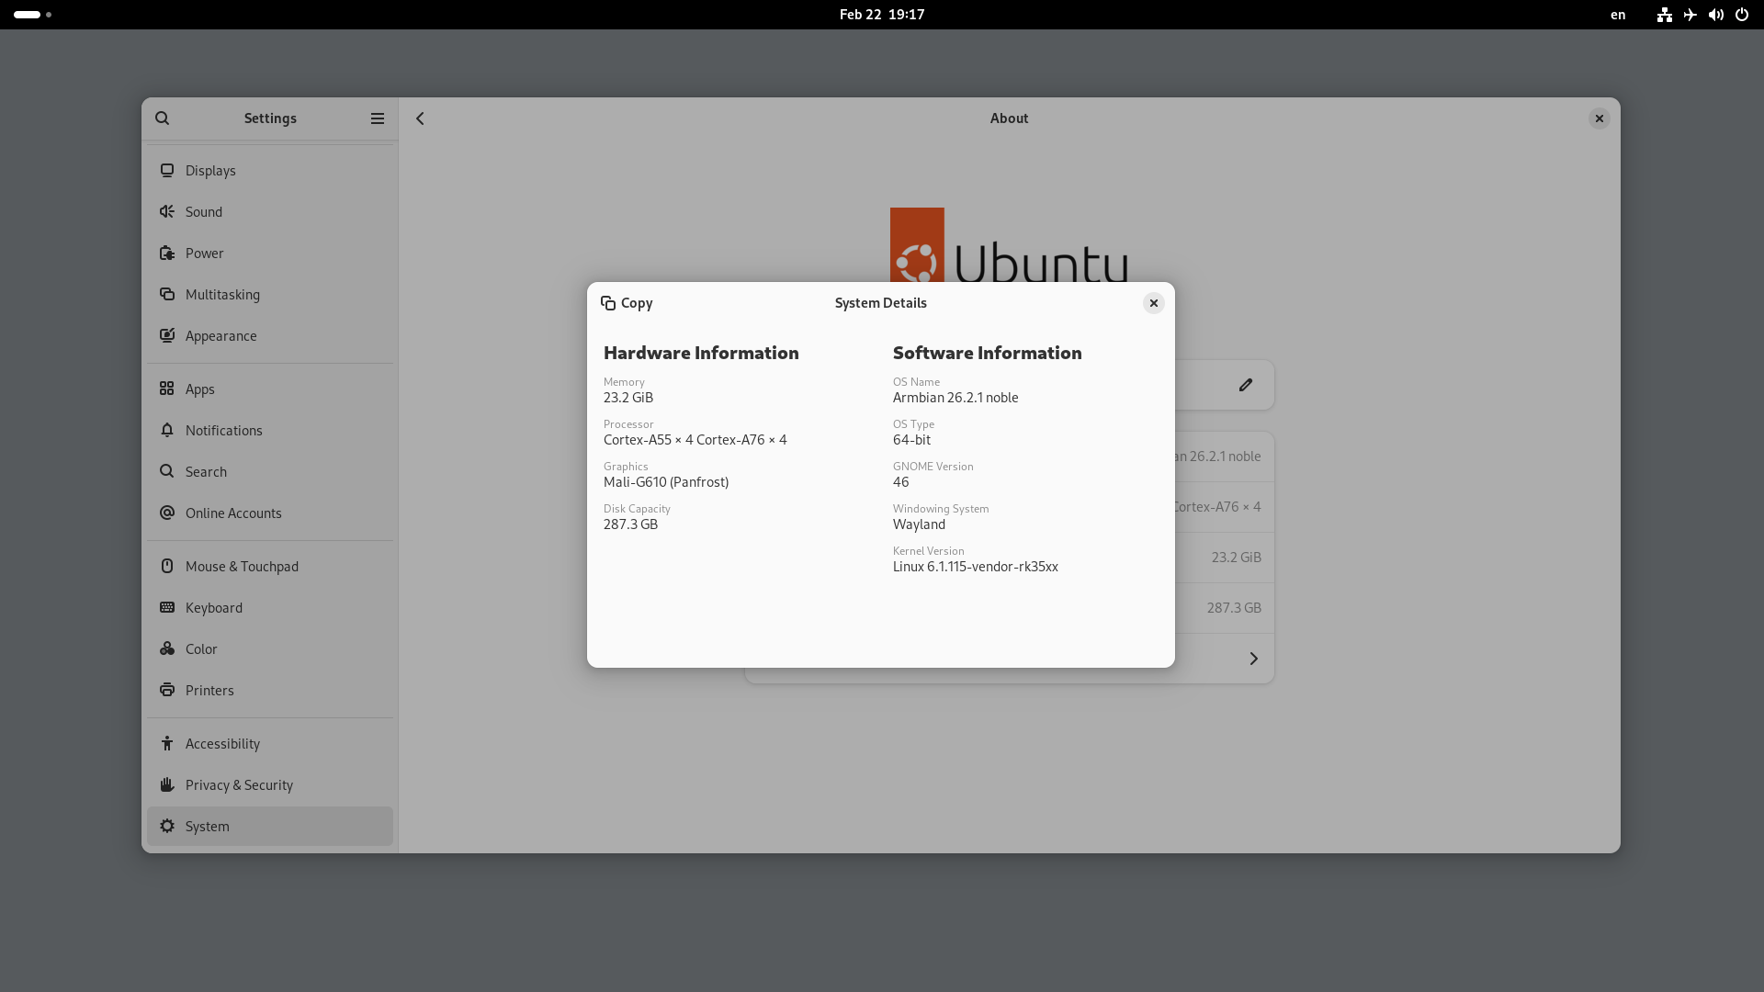Image resolution: width=1764 pixels, height=992 pixels.
Task: Go back using the header back arrow
Action: point(420,118)
